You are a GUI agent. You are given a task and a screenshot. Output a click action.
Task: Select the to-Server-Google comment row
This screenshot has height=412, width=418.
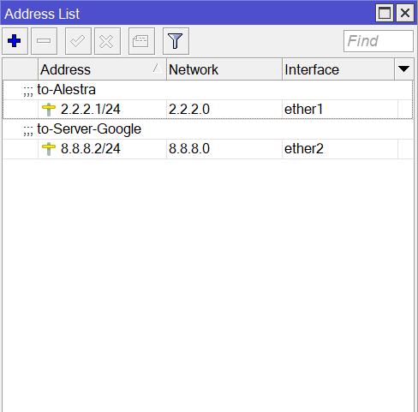[x=208, y=129]
